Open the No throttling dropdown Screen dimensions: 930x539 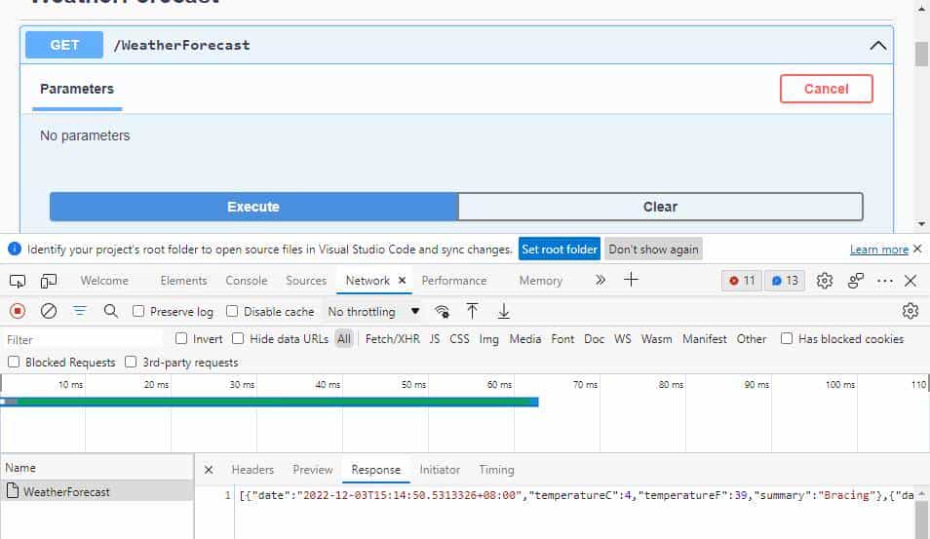click(x=373, y=311)
